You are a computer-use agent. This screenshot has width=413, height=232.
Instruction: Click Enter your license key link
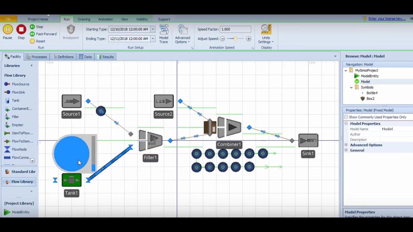click(387, 19)
